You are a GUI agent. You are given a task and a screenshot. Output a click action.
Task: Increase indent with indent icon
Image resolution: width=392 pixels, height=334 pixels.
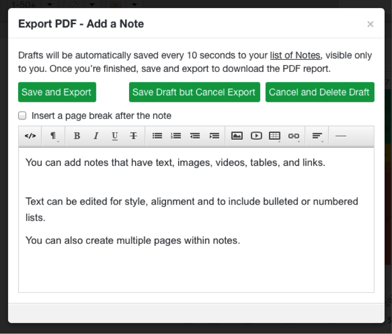pos(214,136)
